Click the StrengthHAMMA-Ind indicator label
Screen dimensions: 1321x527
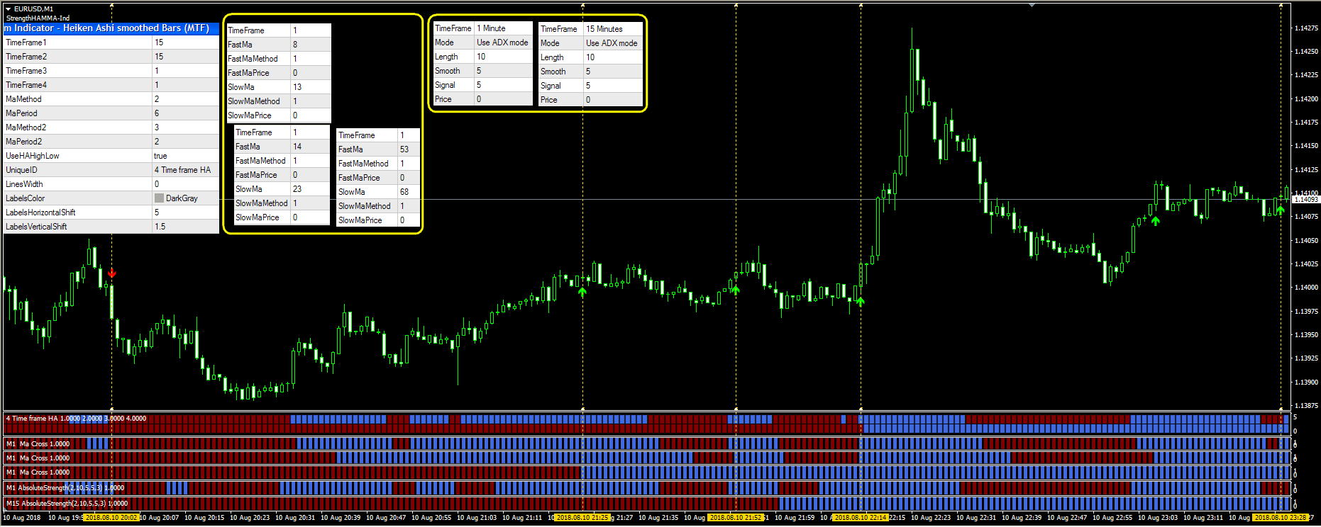38,18
